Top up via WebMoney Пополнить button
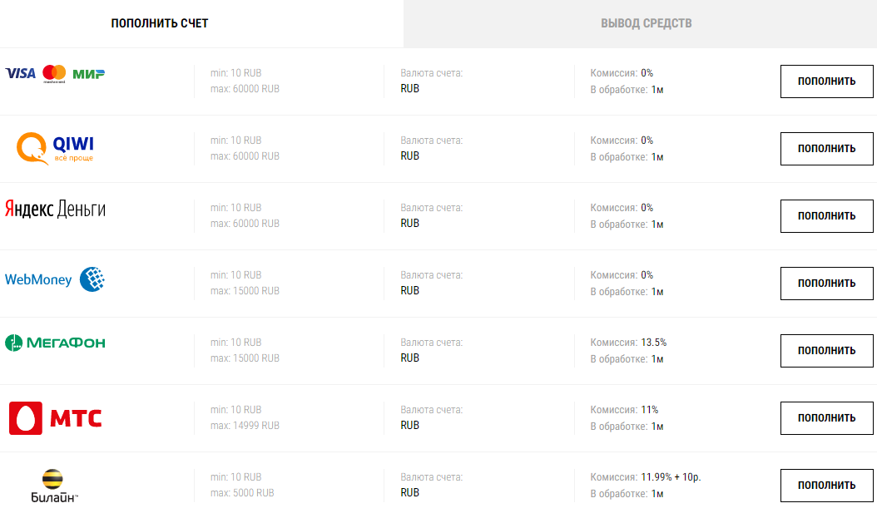The height and width of the screenshot is (518, 877). (827, 284)
